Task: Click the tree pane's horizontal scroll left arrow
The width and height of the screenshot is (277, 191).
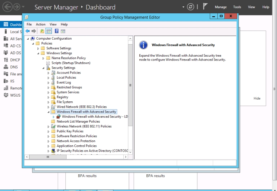Action: (x=27, y=157)
